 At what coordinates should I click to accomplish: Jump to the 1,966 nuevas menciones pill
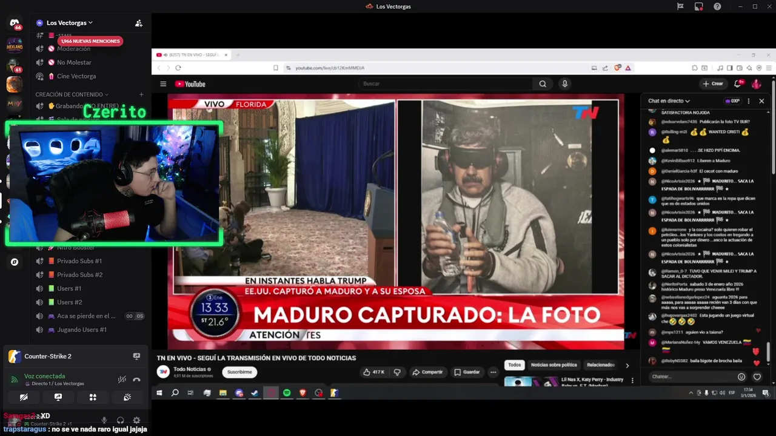[90, 41]
